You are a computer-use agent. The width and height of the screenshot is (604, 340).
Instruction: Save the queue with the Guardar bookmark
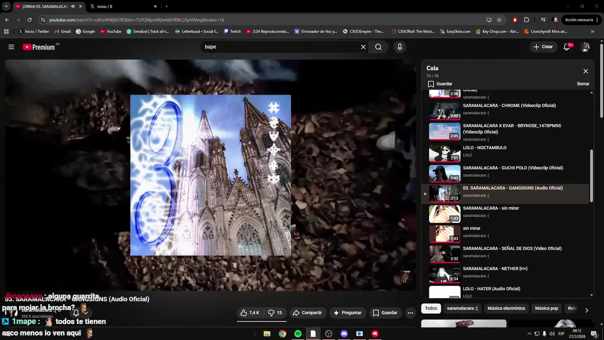[440, 84]
